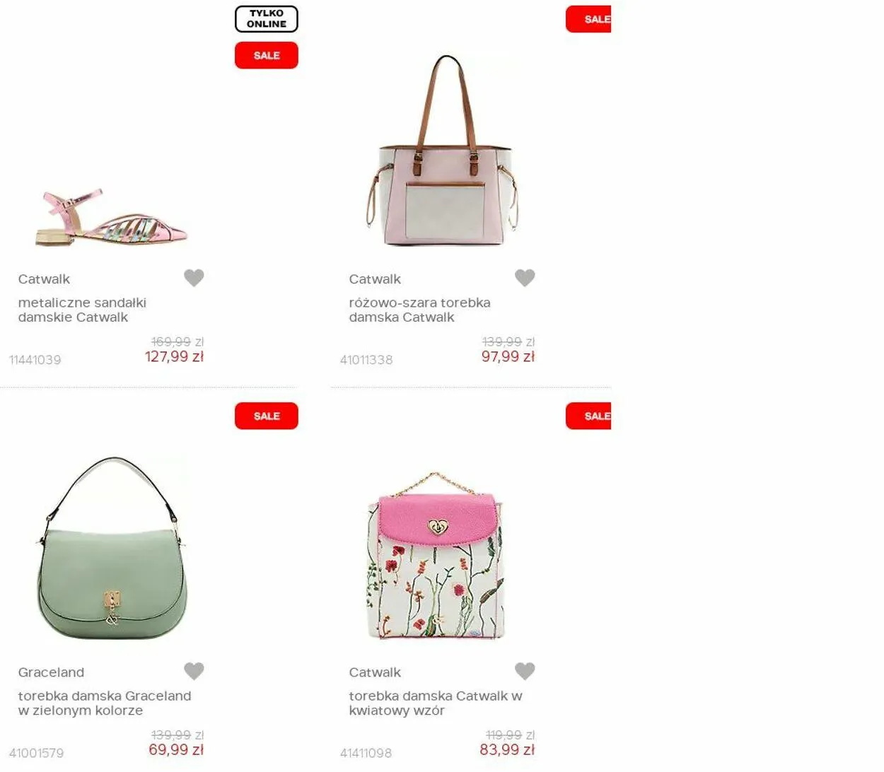Click the 69,99 zł sale price
Image resolution: width=884 pixels, height=772 pixels.
coord(176,749)
